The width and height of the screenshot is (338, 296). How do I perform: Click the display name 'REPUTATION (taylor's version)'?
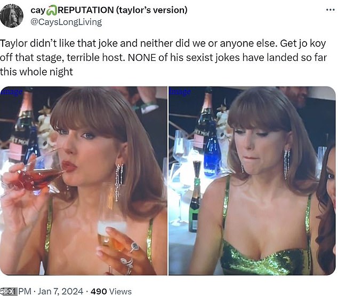click(x=122, y=10)
